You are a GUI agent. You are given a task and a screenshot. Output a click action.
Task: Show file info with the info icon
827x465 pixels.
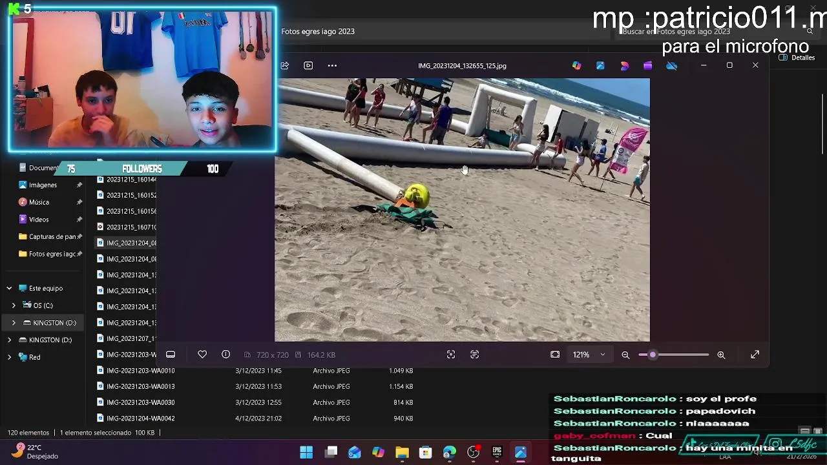[x=225, y=355]
